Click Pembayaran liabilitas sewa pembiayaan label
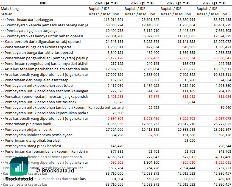Screen dimensions: 232x187 tap(38, 135)
